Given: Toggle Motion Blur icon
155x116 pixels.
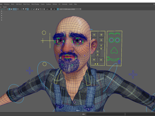Looking at the screenshot, I should pyautogui.click(x=26, y=9).
